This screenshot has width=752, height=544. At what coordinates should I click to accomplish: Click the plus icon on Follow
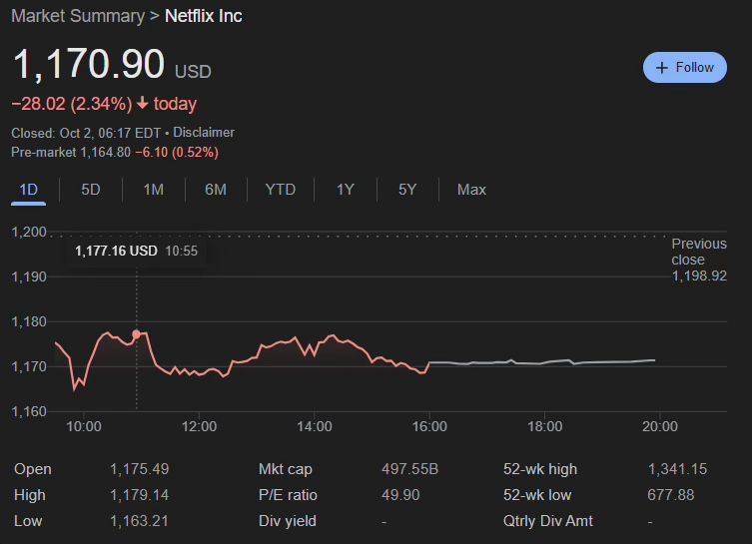661,68
